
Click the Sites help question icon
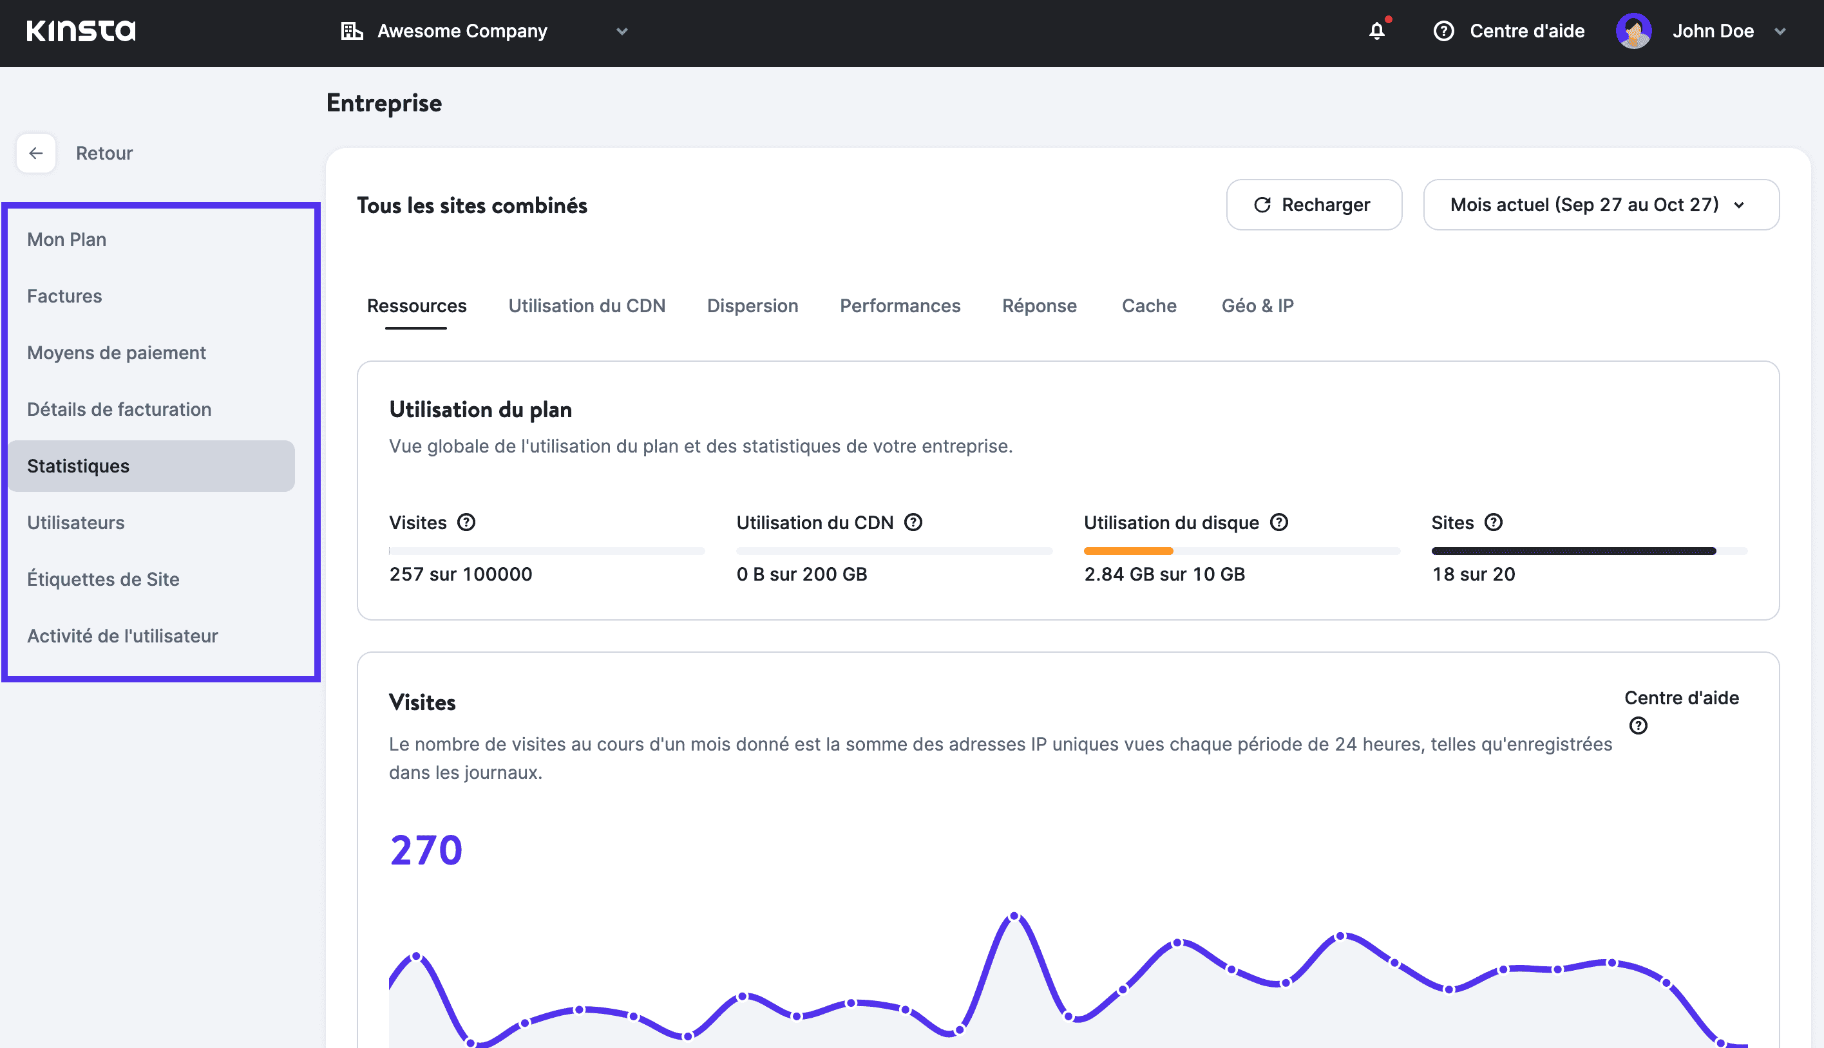pyautogui.click(x=1494, y=523)
